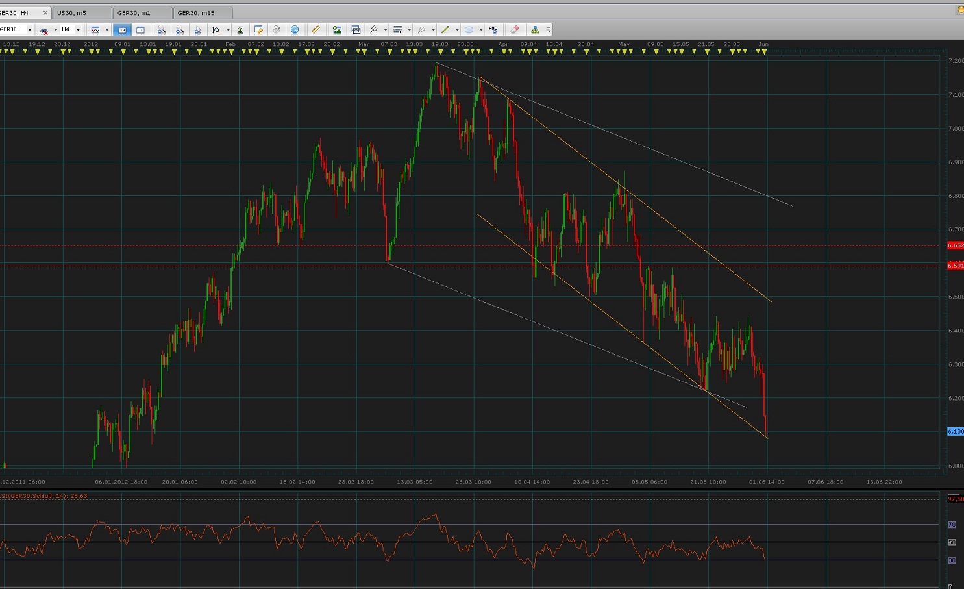Click the orange circle icon at top right
The width and height of the screenshot is (964, 589).
[961, 9]
